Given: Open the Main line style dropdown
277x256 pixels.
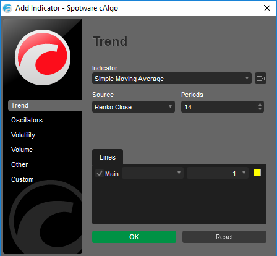Looking at the screenshot, I should 153,173.
